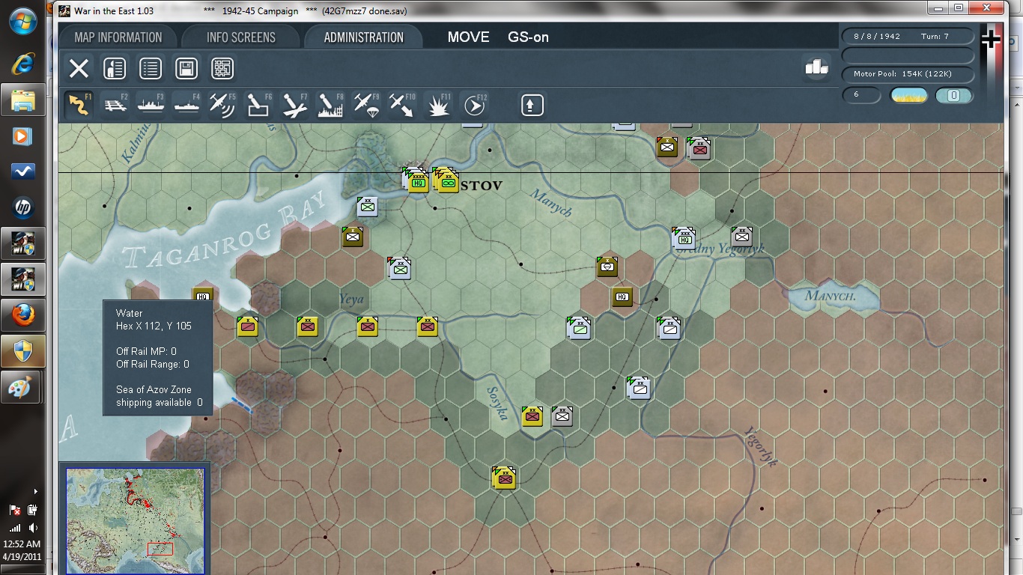1023x575 pixels.
Task: Click the security shield taskbar icon
Action: click(x=23, y=350)
